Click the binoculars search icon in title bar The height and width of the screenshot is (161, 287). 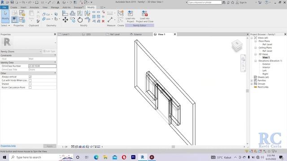224,3
